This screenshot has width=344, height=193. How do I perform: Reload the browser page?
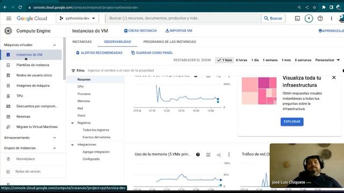pos(20,7)
